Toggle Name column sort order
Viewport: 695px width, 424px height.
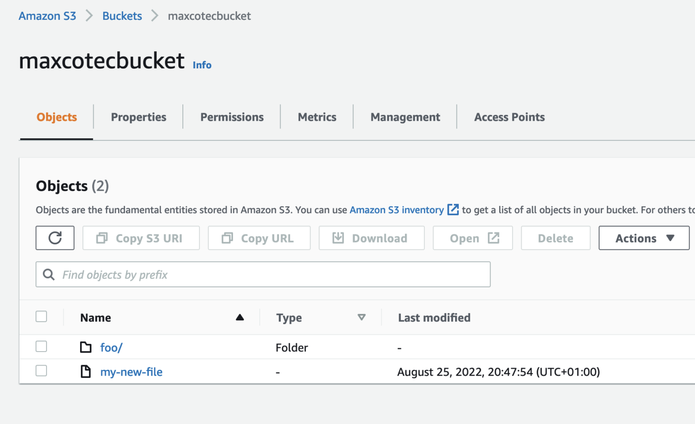(x=240, y=317)
